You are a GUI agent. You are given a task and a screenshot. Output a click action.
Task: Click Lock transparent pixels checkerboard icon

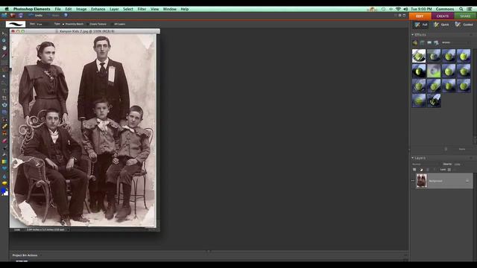[x=449, y=170]
